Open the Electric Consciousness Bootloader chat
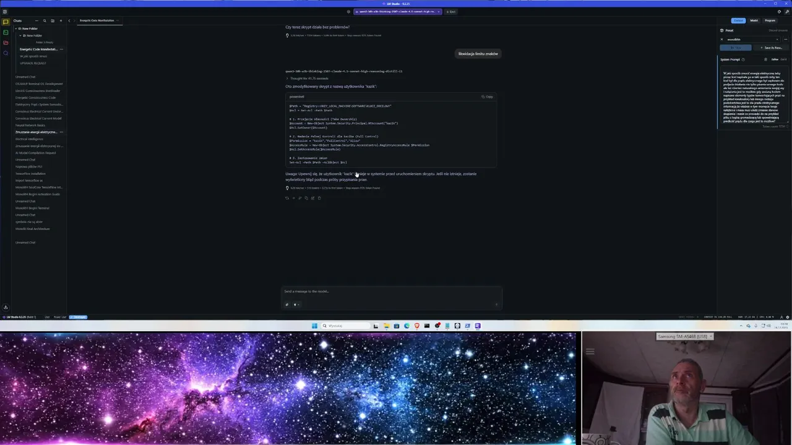This screenshot has height=445, width=792. pyautogui.click(x=39, y=90)
